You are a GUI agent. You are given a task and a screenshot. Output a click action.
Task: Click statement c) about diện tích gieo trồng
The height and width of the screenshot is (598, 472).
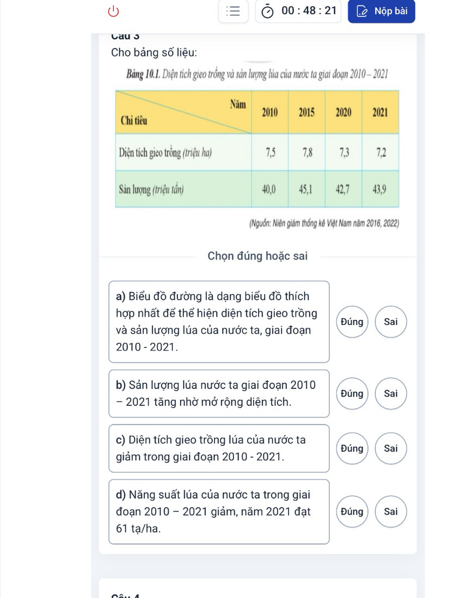(219, 448)
